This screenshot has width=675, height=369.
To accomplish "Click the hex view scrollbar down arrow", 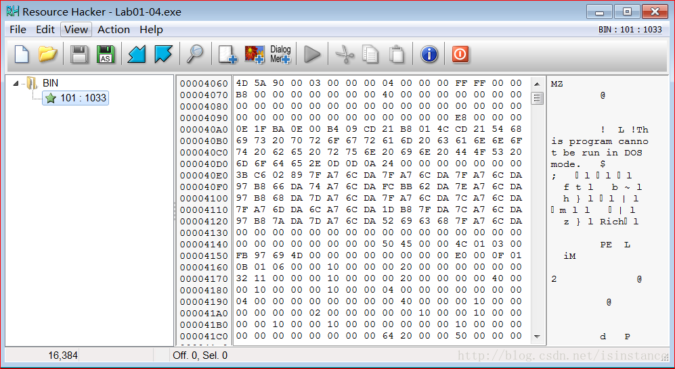I will pos(537,337).
